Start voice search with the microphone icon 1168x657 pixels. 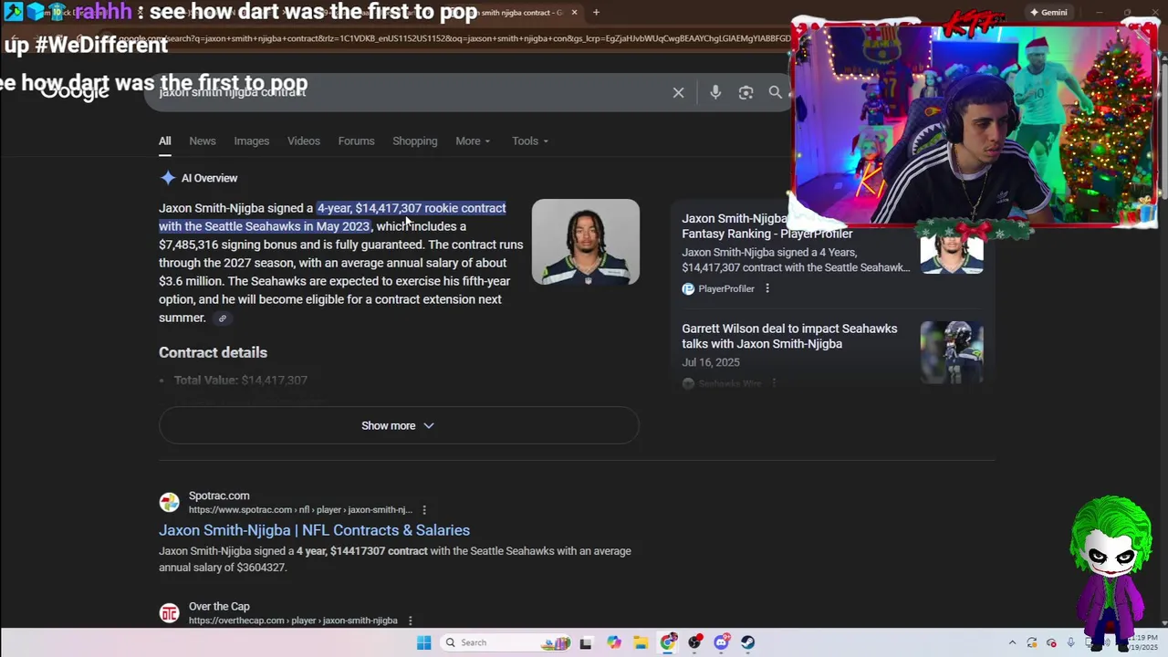pyautogui.click(x=715, y=92)
